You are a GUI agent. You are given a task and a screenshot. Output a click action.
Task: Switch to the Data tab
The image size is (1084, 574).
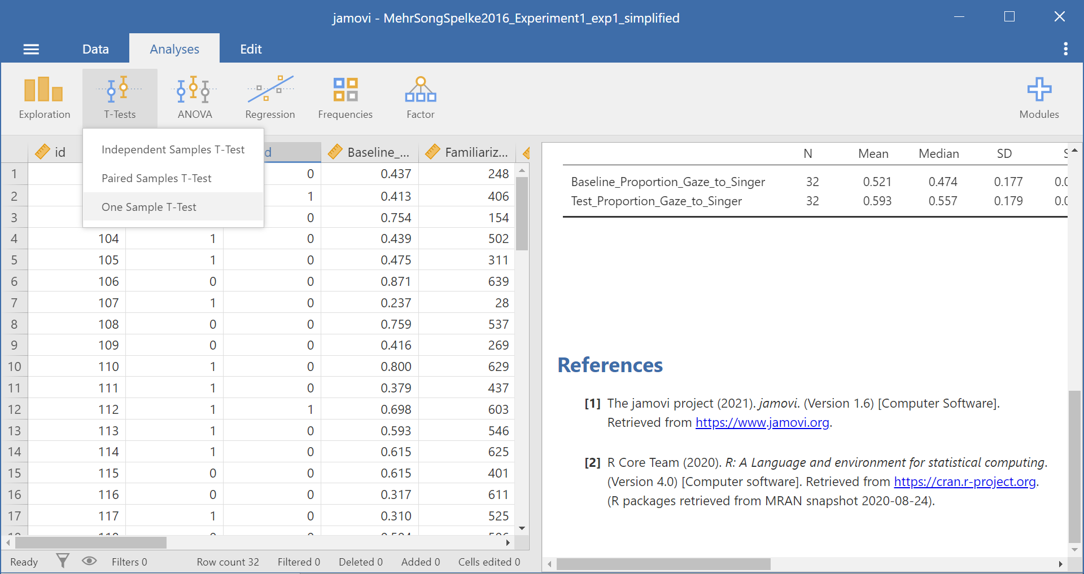(x=95, y=49)
